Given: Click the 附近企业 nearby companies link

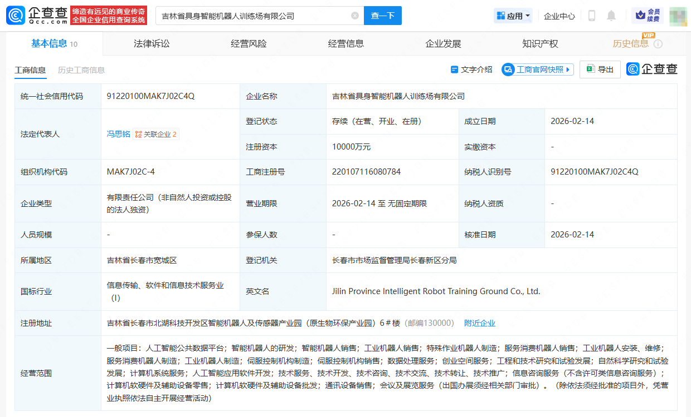Looking at the screenshot, I should [x=480, y=322].
